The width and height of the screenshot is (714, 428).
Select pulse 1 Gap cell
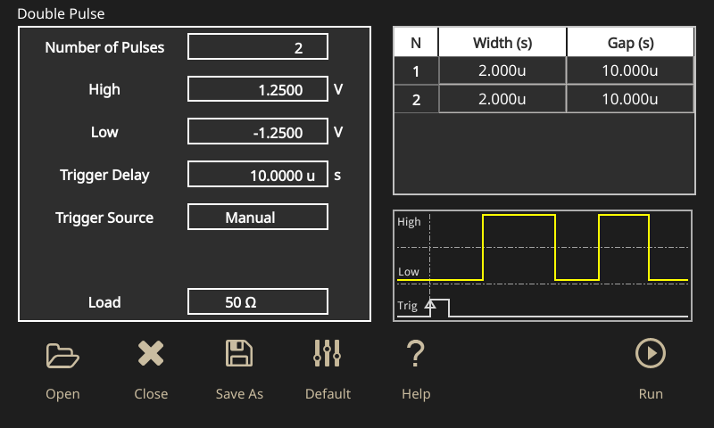[x=630, y=71]
